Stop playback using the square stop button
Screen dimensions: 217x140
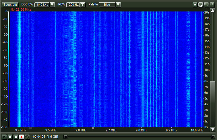click(16, 137)
